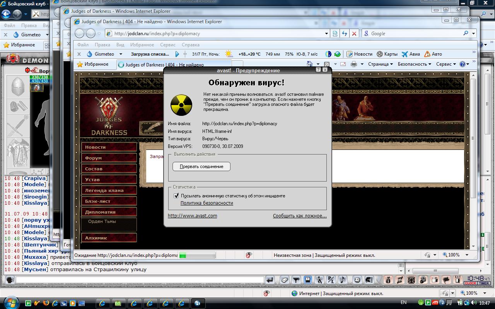Select the 'Judges of Darkness | 404' tab
This screenshot has width=495, height=309.
pos(174,65)
